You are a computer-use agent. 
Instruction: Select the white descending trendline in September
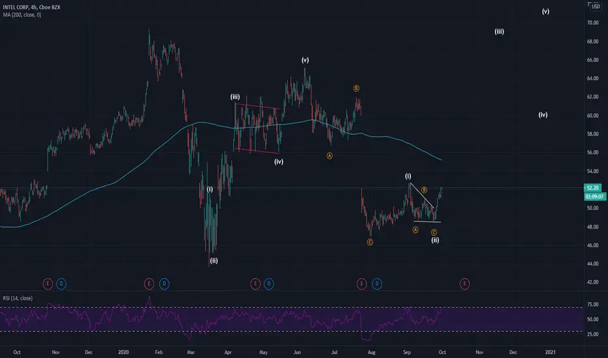[422, 195]
